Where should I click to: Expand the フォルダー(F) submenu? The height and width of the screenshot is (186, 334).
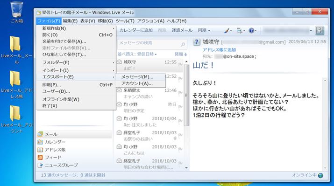coord(76,62)
